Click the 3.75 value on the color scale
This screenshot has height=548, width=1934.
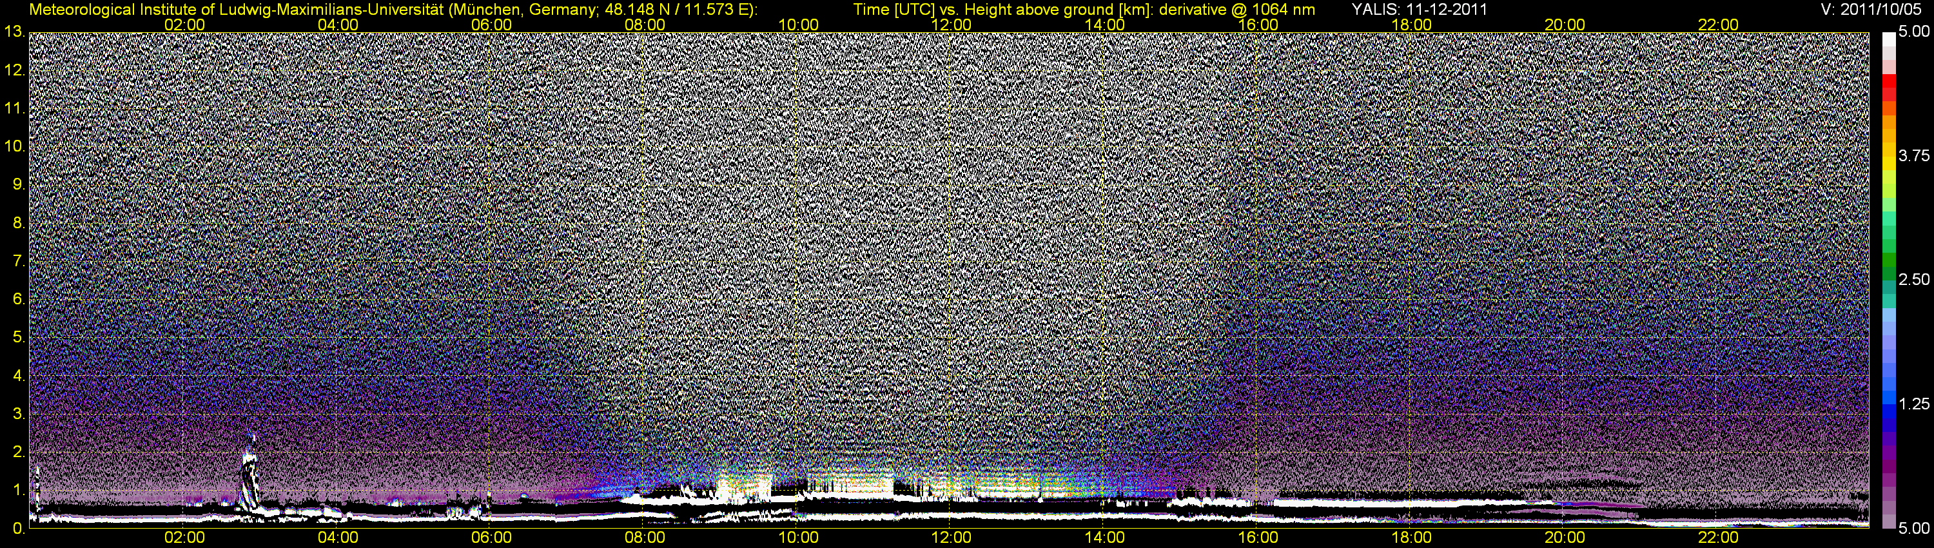(1913, 156)
